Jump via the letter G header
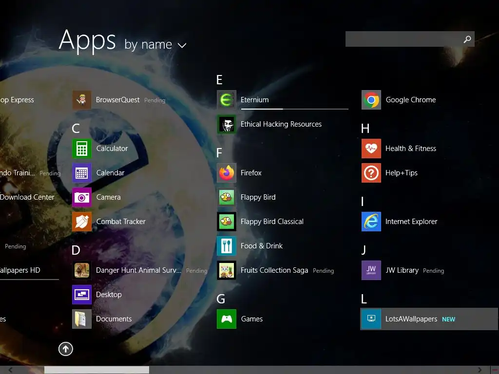This screenshot has height=374, width=499. (221, 299)
